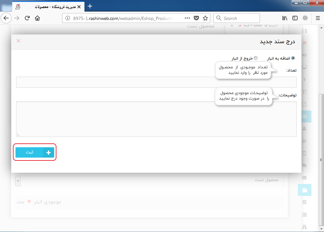The image size is (324, 232).
Task: Click the scrollbar up arrow
Action: coord(321,27)
